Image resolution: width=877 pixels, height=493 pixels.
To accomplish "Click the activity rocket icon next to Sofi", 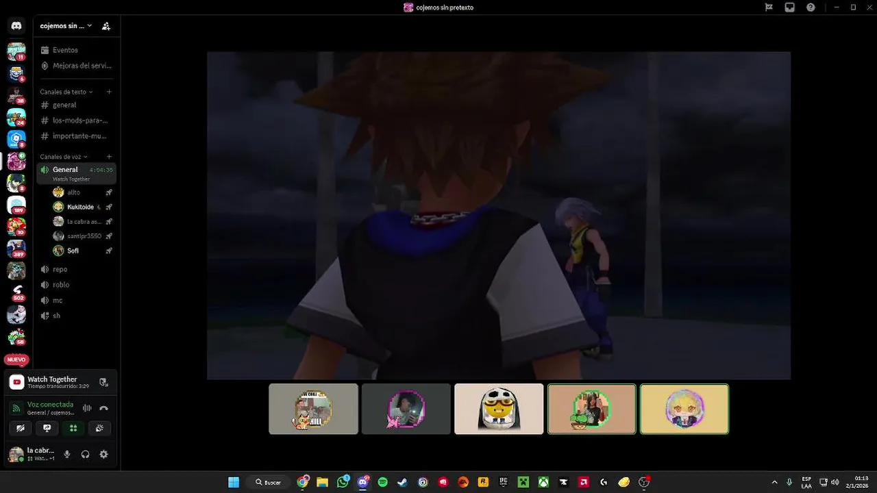I will 109,251.
